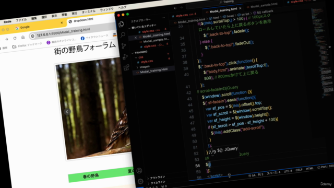Click the Firefox home button
334x188 pixels.
(23, 38)
